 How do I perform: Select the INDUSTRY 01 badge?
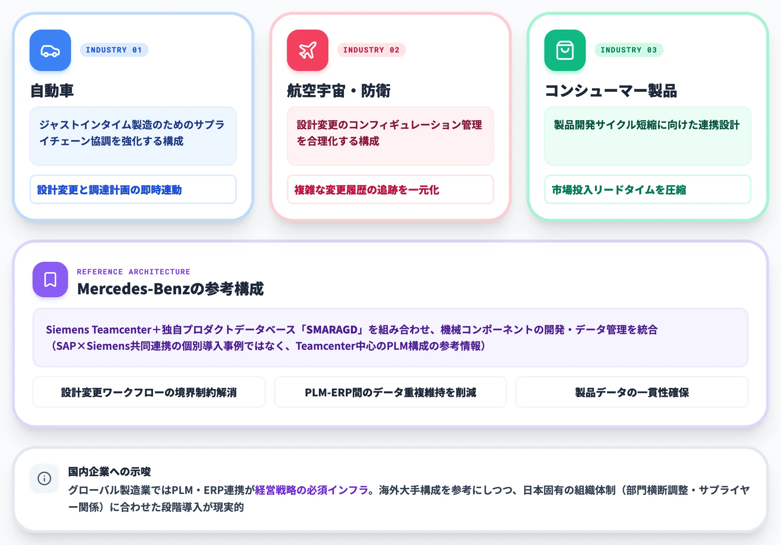(114, 50)
